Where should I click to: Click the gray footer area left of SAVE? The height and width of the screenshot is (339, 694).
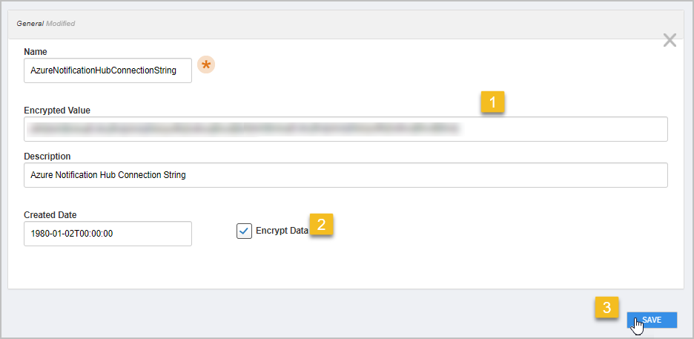coord(297,315)
